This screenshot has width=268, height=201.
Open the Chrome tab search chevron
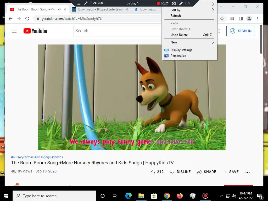coord(221,7)
